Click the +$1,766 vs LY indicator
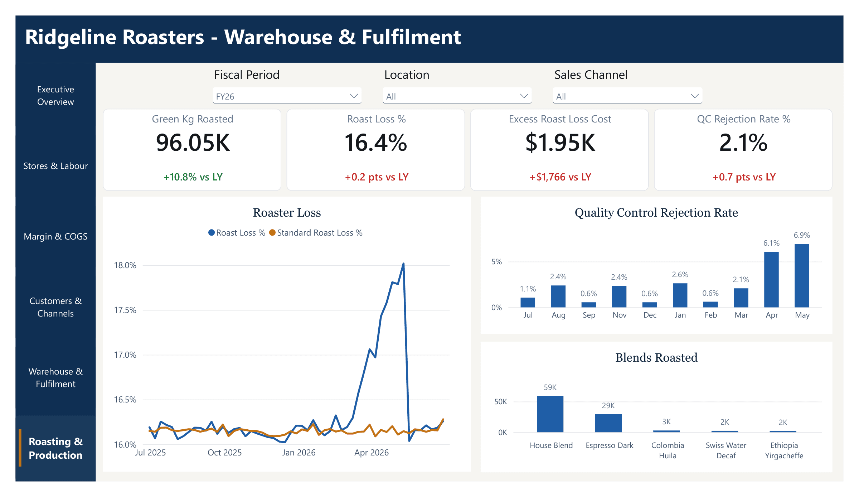The height and width of the screenshot is (497, 859). click(560, 177)
